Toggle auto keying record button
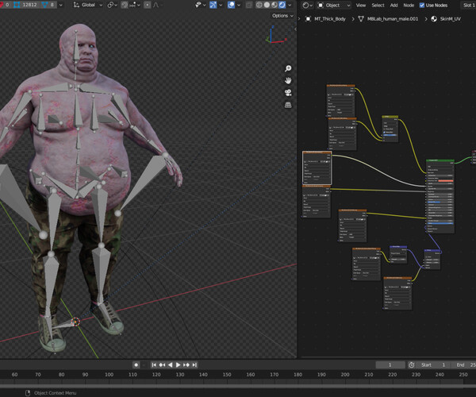The height and width of the screenshot is (397, 476). 136,364
